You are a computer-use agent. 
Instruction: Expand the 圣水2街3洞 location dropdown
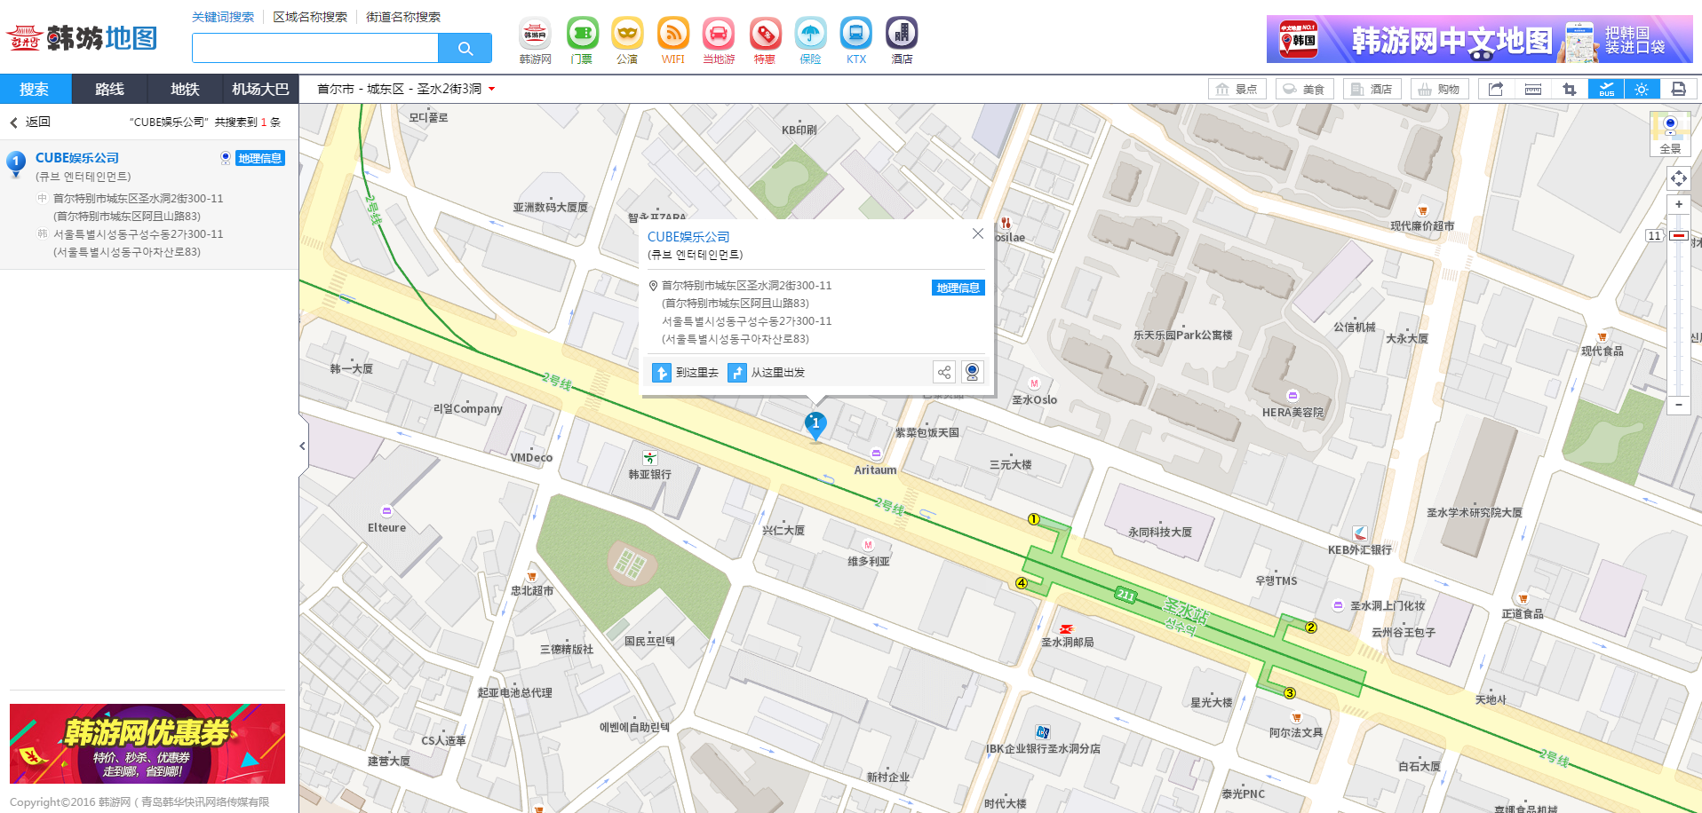491,89
